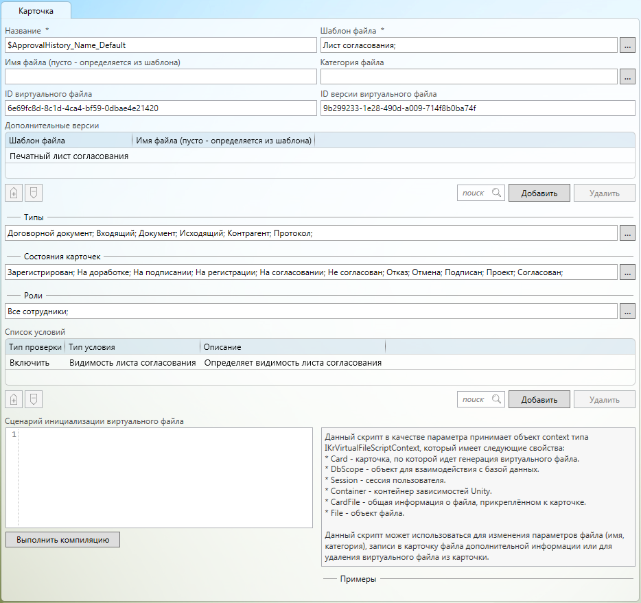Open the Типы selection ellipsis button
Viewport: 641px width, 603px height.
coord(627,233)
